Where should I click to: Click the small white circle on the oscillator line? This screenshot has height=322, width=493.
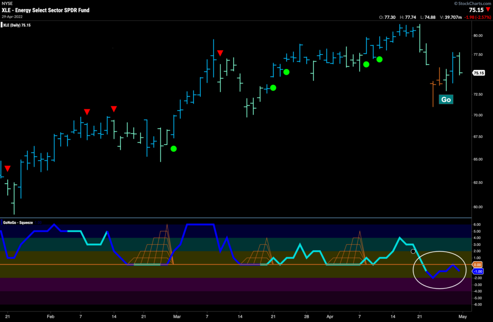413,251
